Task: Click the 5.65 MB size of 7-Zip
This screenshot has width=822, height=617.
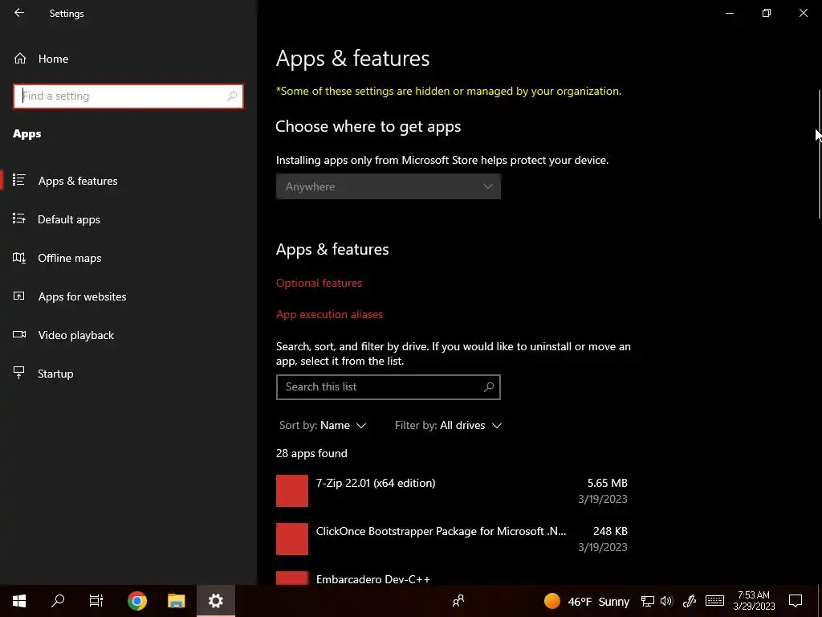Action: pyautogui.click(x=607, y=483)
